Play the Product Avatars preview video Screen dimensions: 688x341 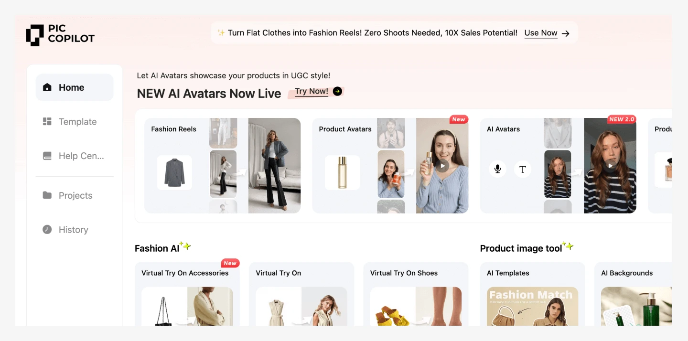pos(442,166)
